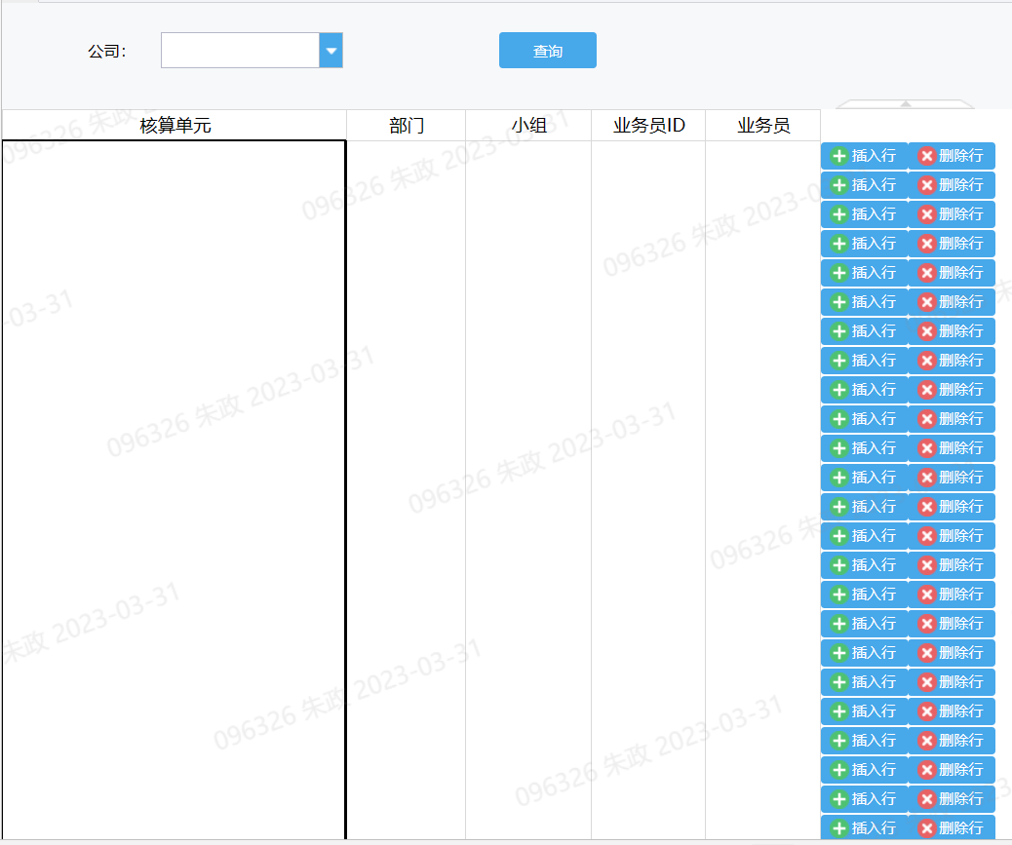This screenshot has height=845, width=1012.
Task: Open the 公司 dropdown arrow
Action: point(331,51)
